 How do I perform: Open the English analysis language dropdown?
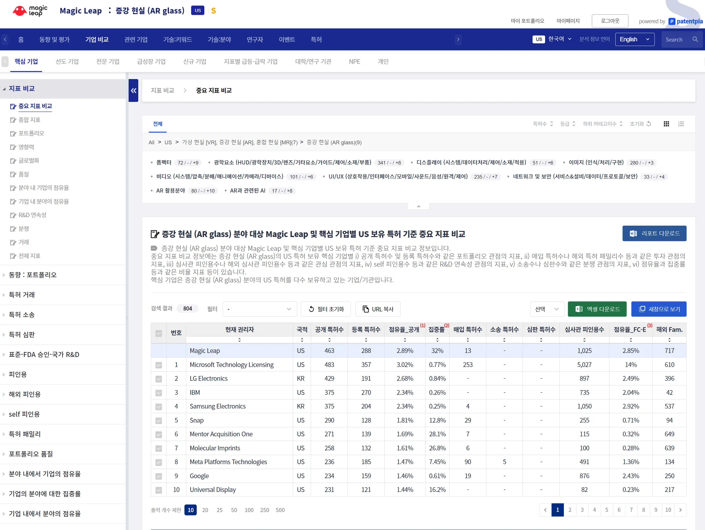634,40
